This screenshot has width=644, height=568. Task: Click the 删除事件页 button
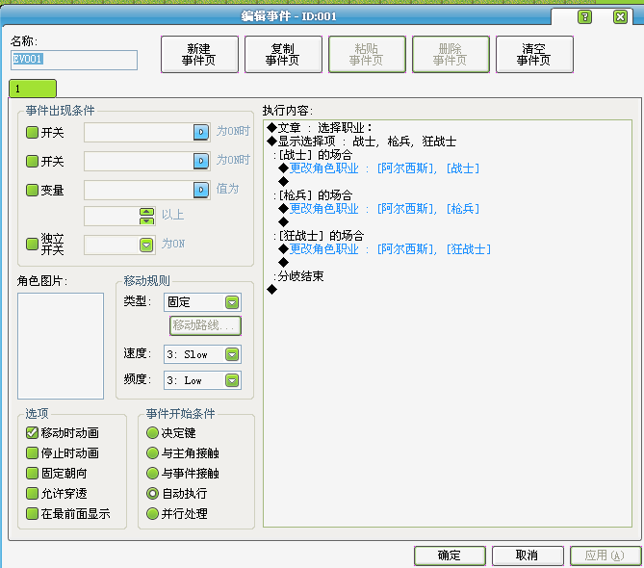click(x=451, y=54)
